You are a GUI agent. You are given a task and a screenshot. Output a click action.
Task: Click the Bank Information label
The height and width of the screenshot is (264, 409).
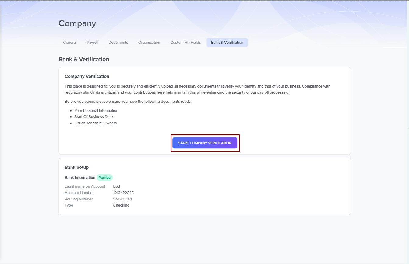coord(80,178)
